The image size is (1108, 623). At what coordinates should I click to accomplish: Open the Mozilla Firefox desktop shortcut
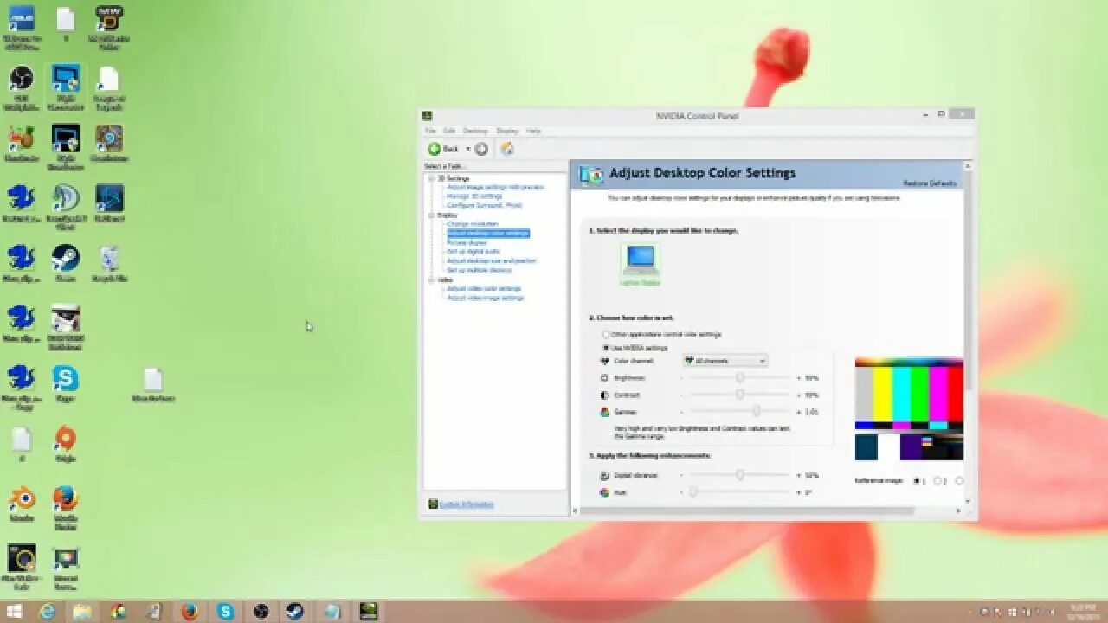coord(66,507)
